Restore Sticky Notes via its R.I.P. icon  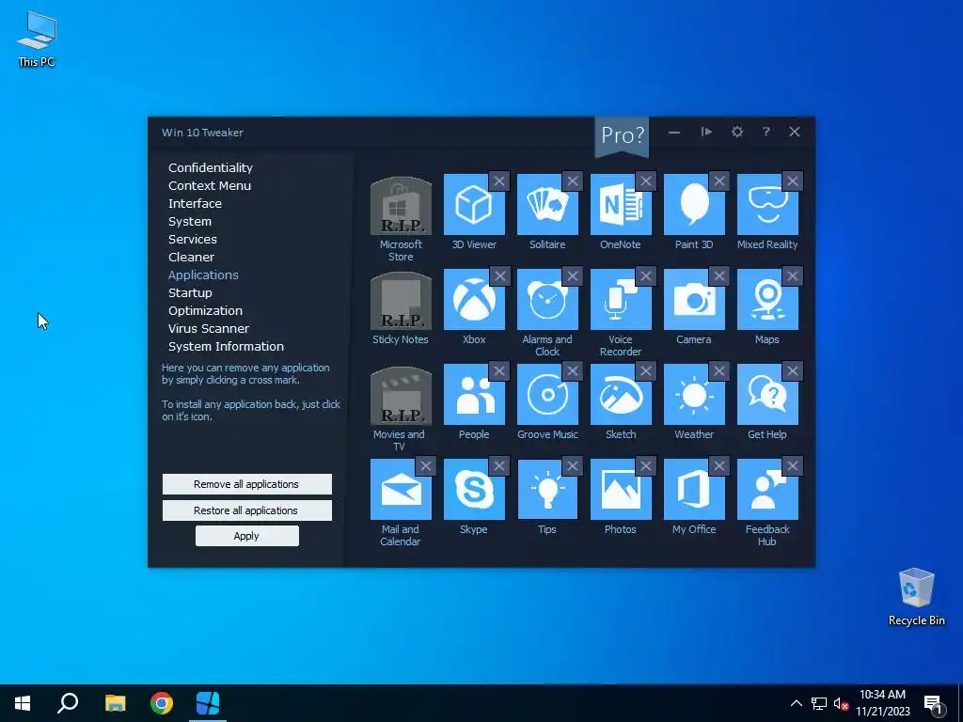click(x=401, y=301)
